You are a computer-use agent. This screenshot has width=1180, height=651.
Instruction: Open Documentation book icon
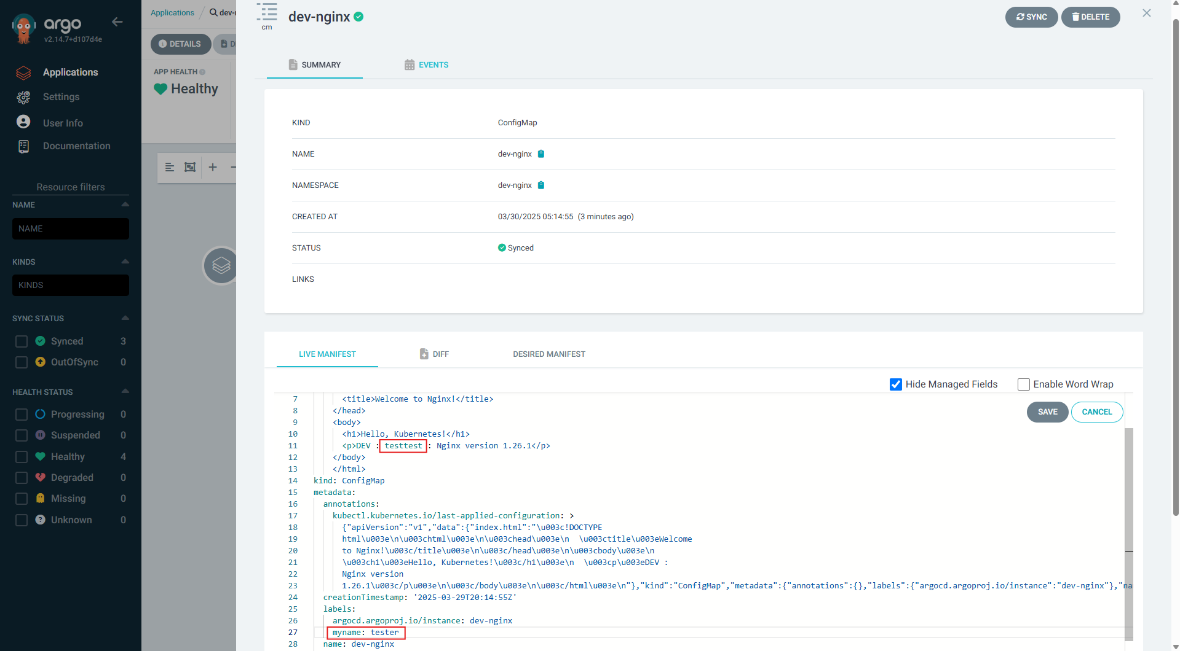(x=23, y=146)
